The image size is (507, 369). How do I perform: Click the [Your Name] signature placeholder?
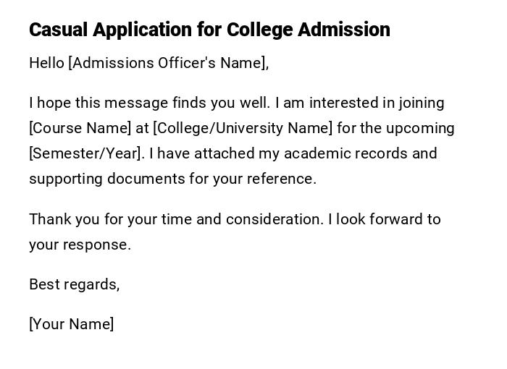coord(71,324)
